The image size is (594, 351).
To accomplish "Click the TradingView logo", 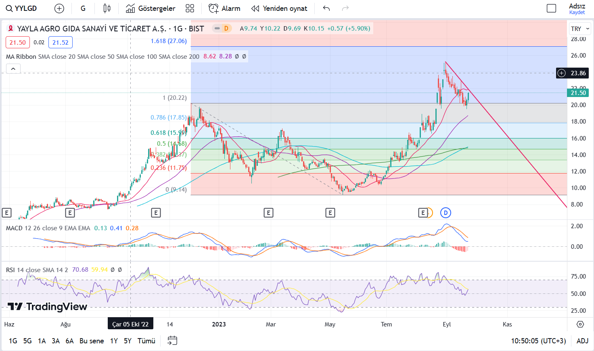I will pyautogui.click(x=48, y=307).
